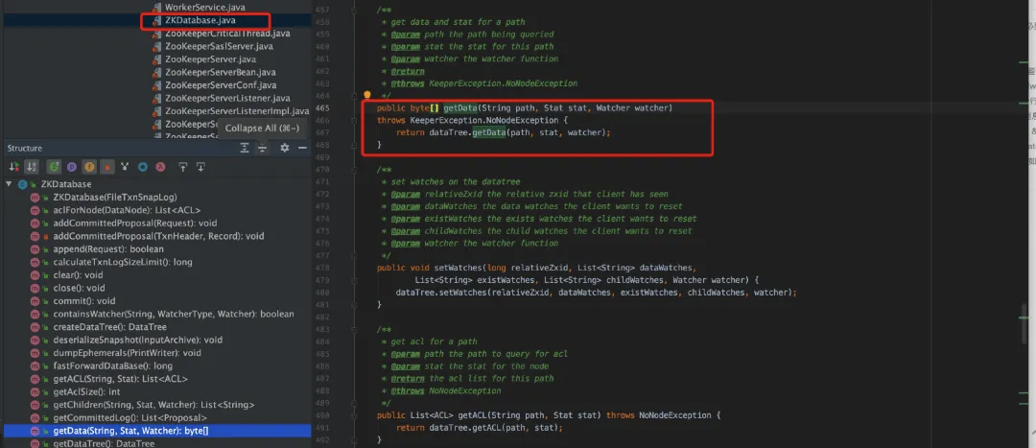This screenshot has height=448, width=1036.
Task: Select addCommittedProposal(TxnHeader, Record) method
Action: [158, 236]
